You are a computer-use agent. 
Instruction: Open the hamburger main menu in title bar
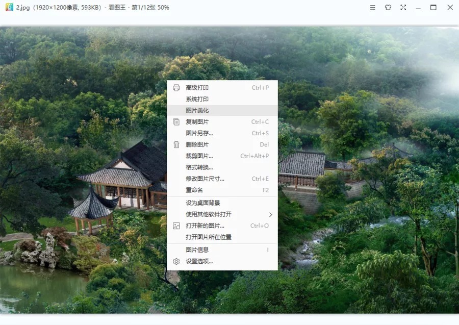(x=373, y=8)
